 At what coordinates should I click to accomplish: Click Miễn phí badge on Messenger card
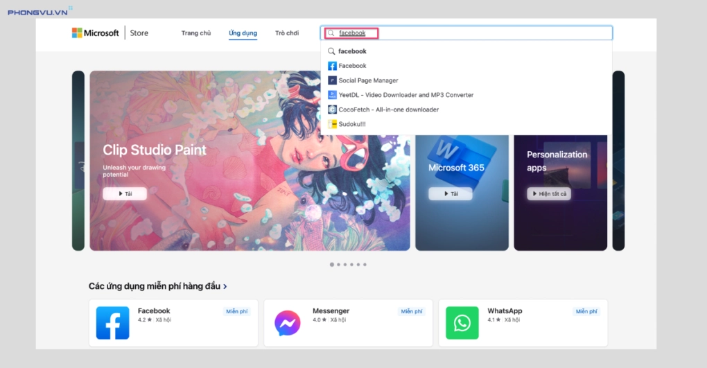(412, 311)
